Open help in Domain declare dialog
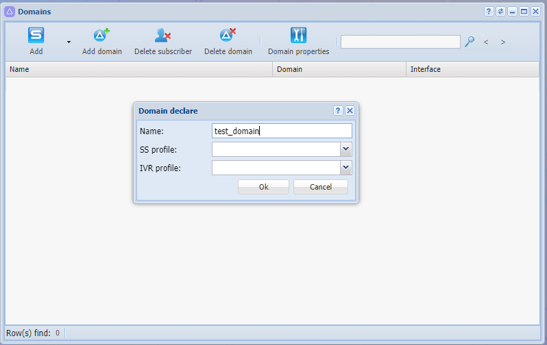This screenshot has height=345, width=547. click(338, 110)
